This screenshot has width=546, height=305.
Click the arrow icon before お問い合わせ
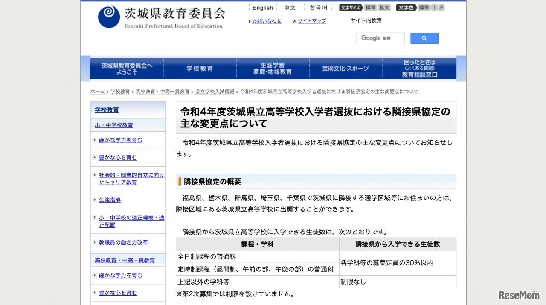pyautogui.click(x=250, y=21)
